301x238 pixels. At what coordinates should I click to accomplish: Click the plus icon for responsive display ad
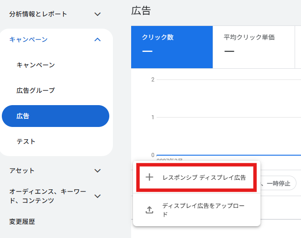pyautogui.click(x=149, y=177)
